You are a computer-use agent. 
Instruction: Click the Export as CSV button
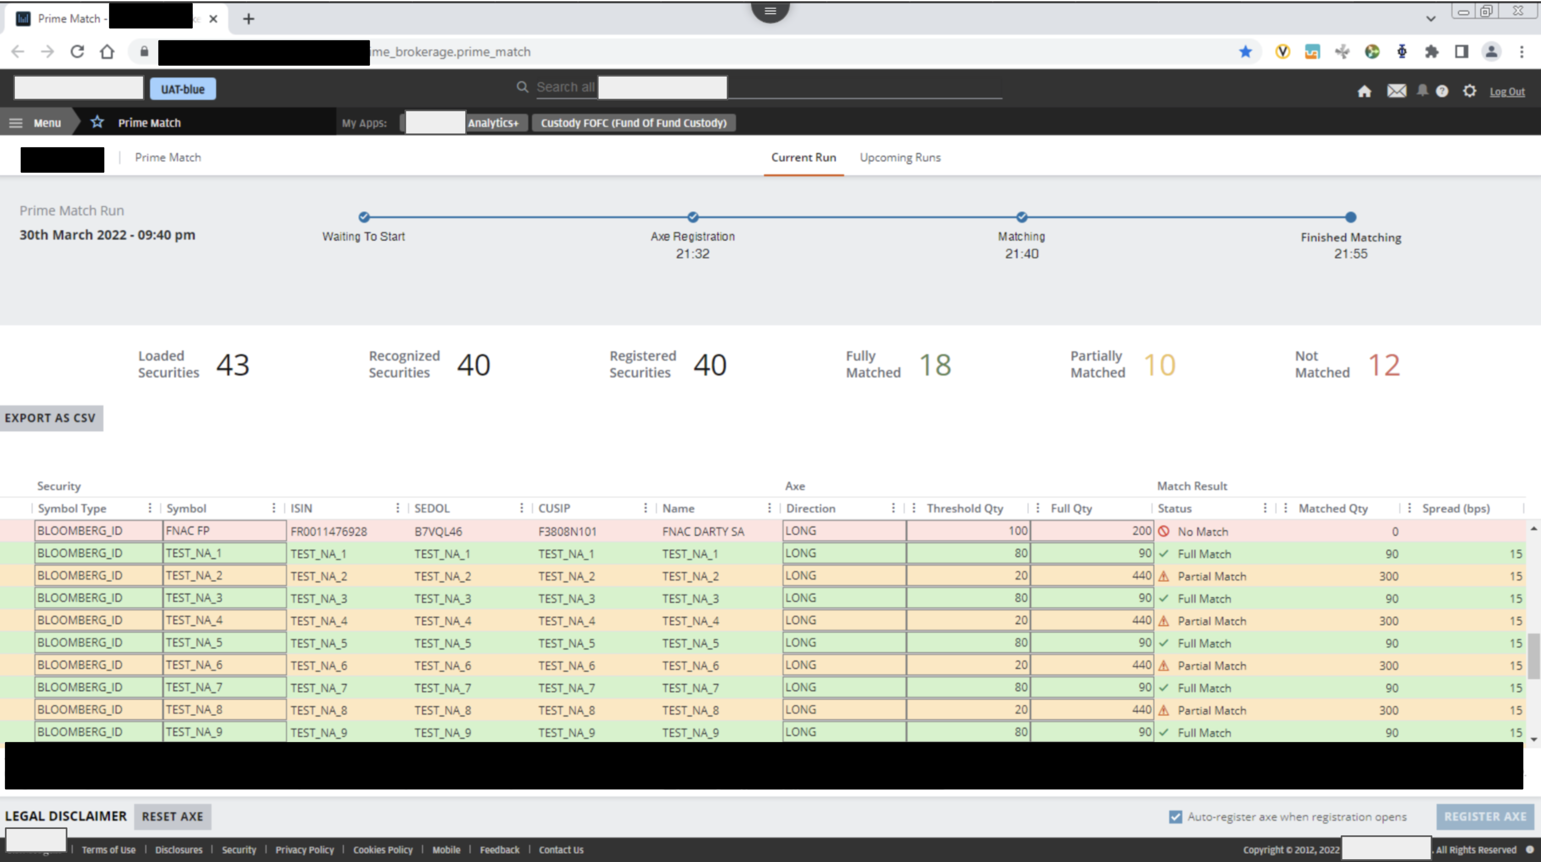click(x=51, y=418)
